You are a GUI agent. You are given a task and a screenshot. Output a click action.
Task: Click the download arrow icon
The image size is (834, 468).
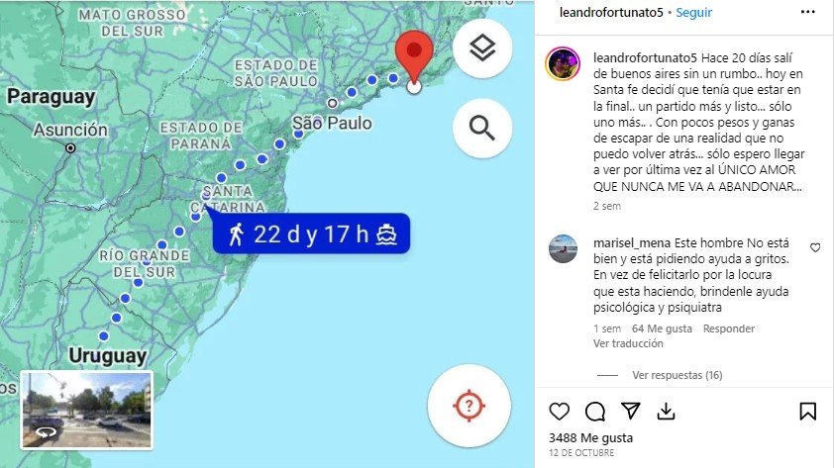[666, 412]
